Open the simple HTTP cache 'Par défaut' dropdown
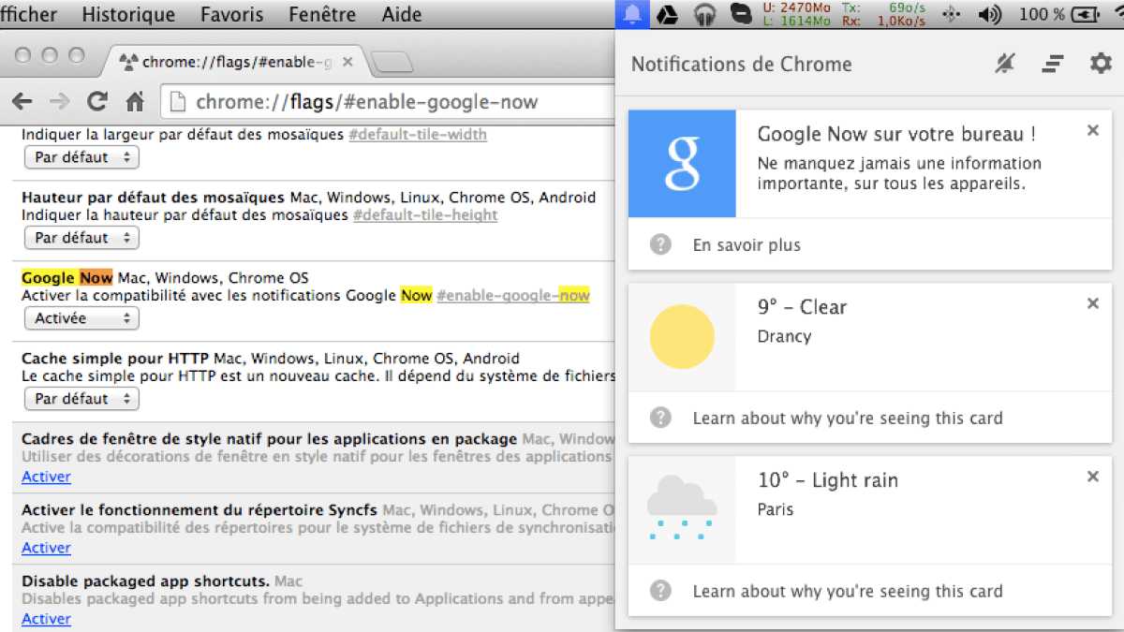 pyautogui.click(x=81, y=399)
